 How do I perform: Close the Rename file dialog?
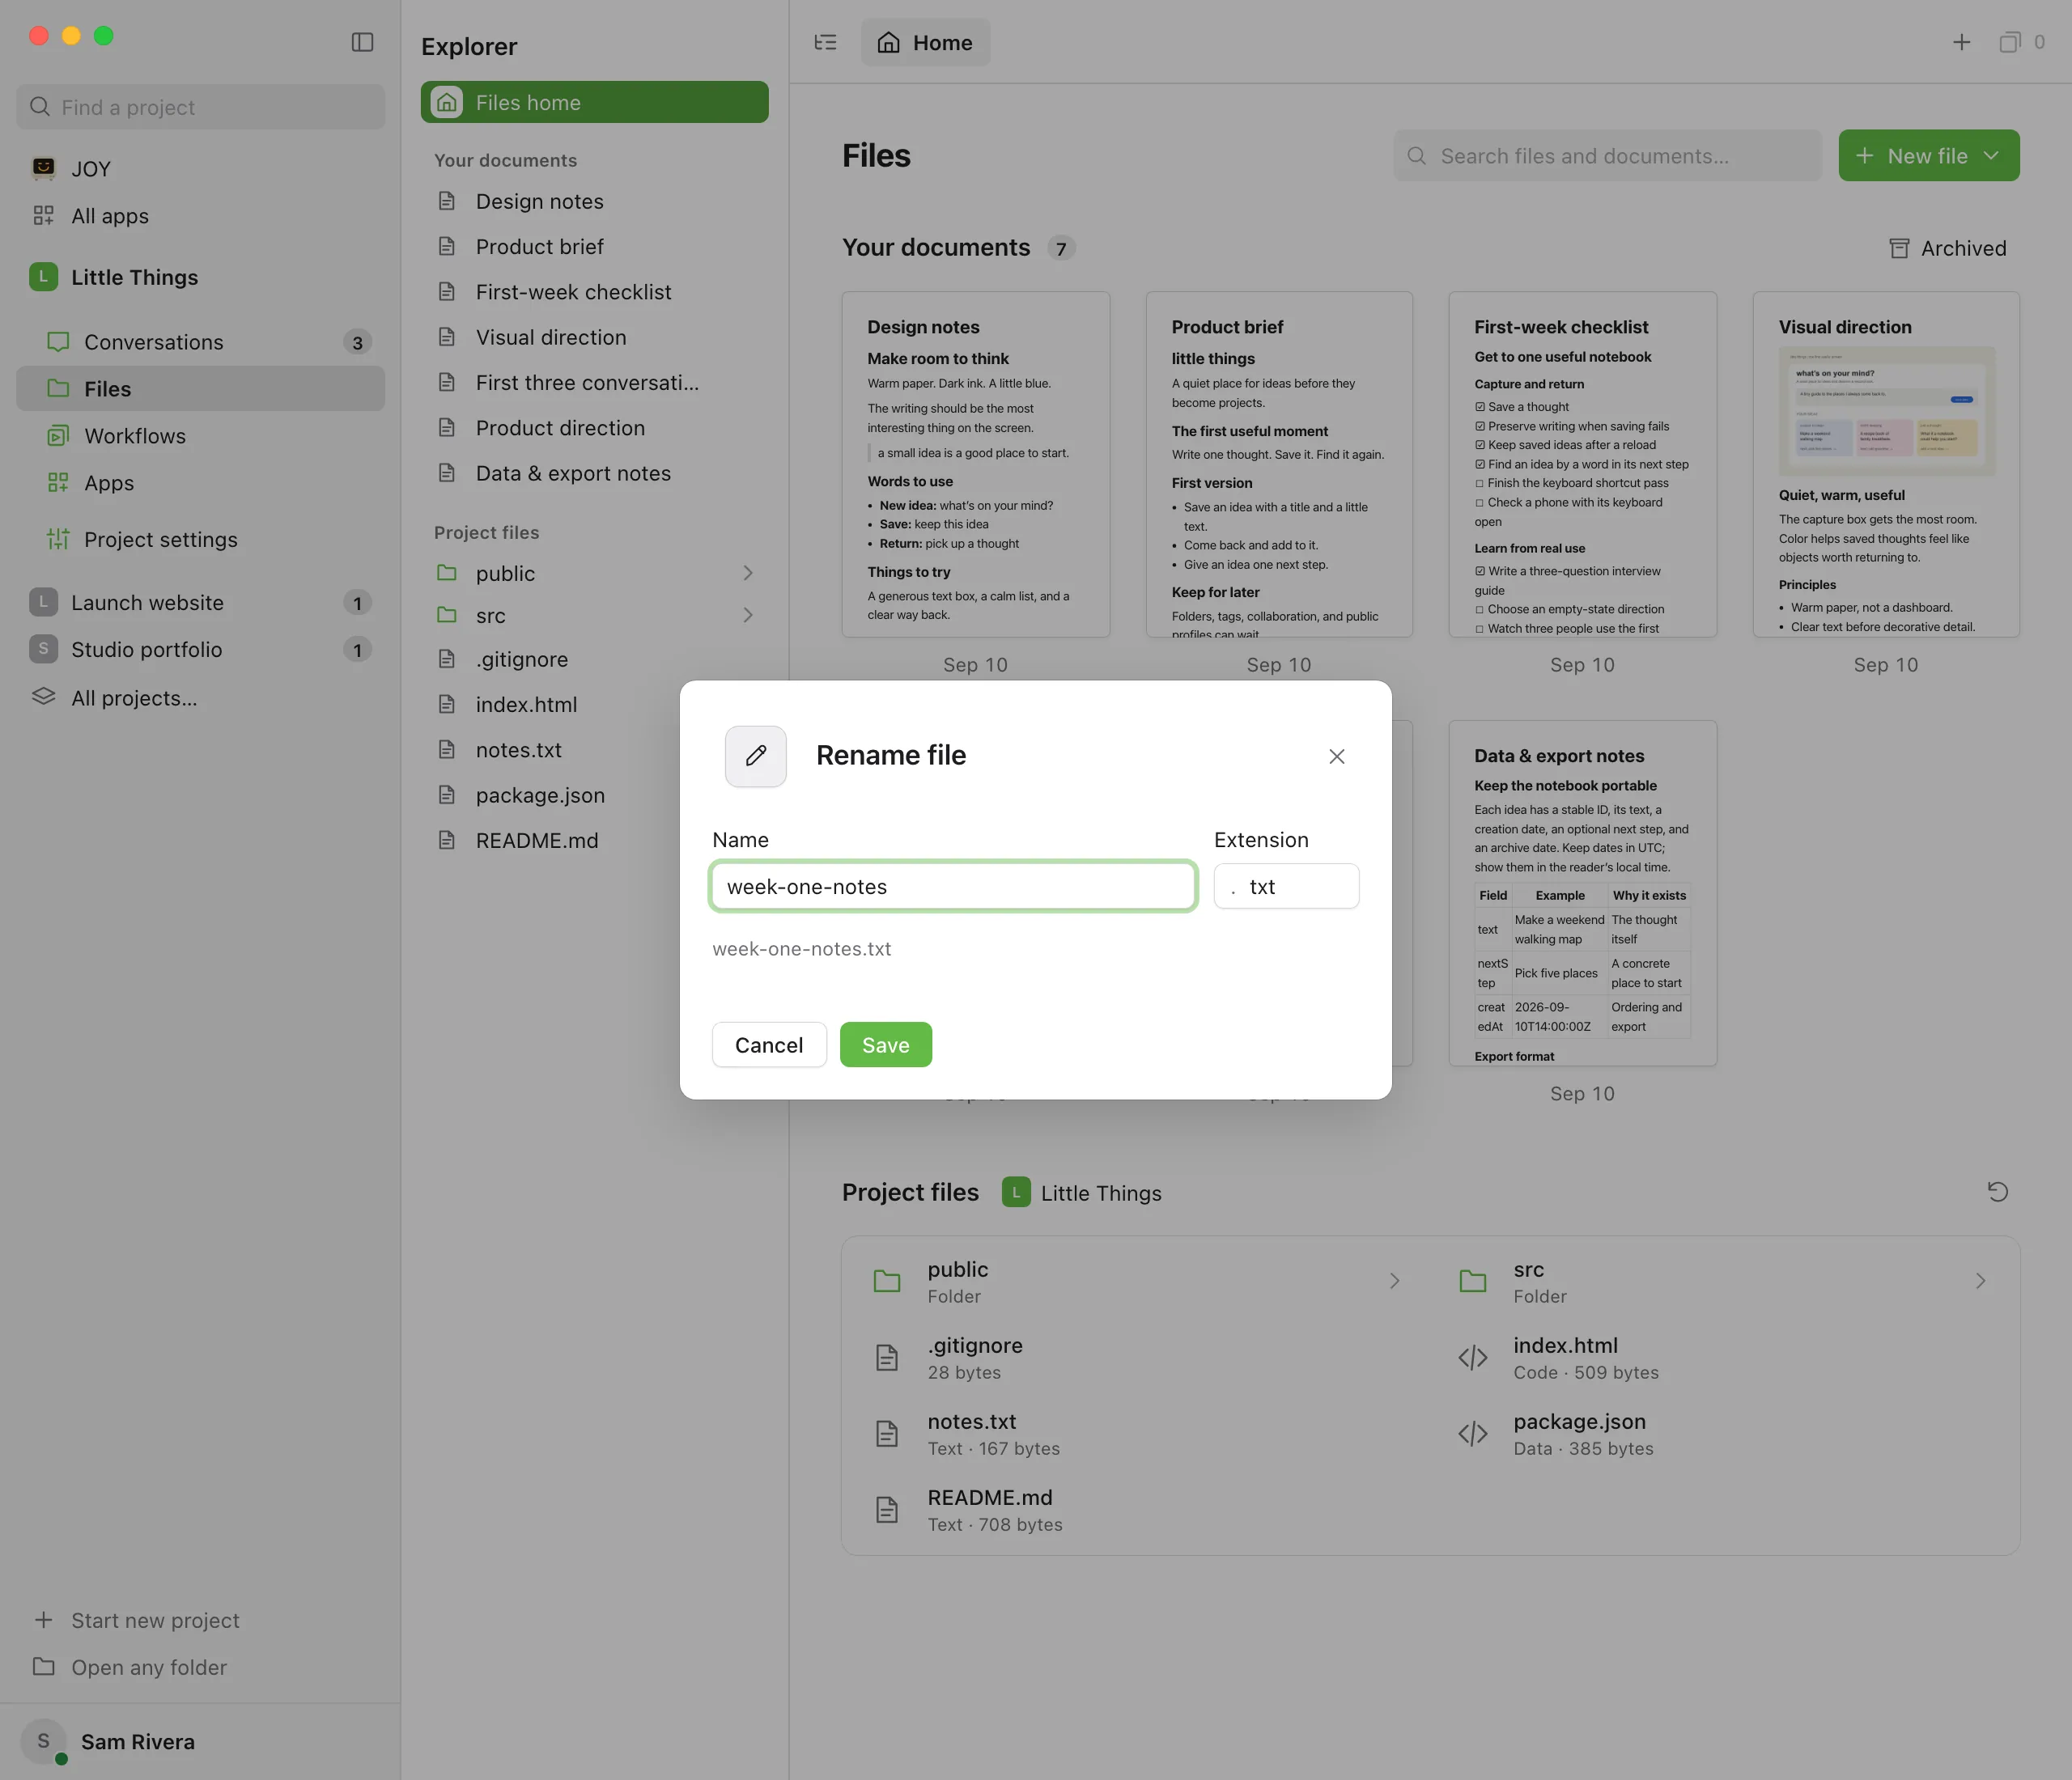pyautogui.click(x=1336, y=756)
